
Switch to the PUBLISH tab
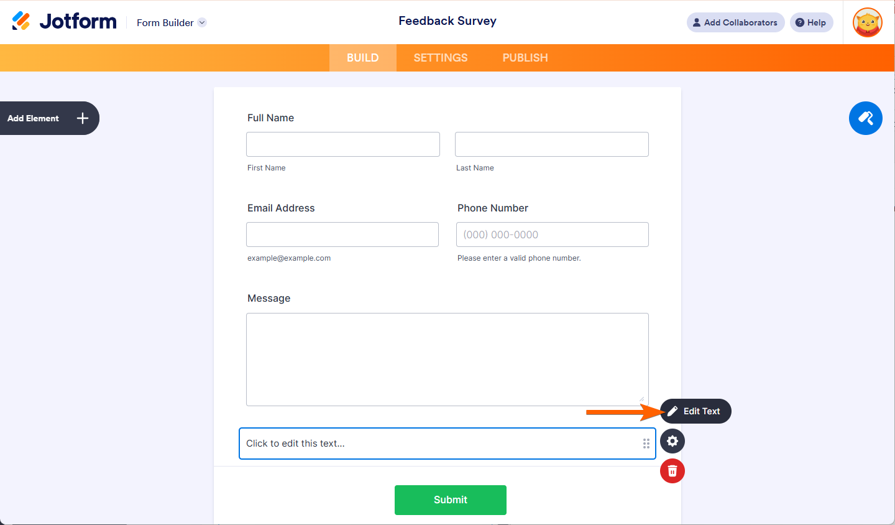click(x=525, y=58)
